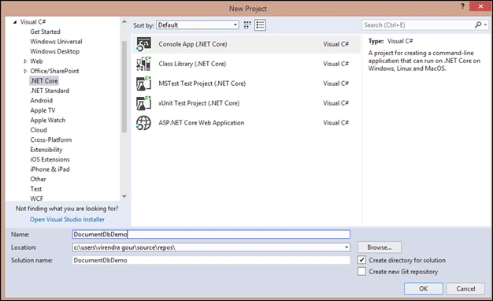
Task: Enable Create new Git repository checkbox
Action: [x=362, y=271]
